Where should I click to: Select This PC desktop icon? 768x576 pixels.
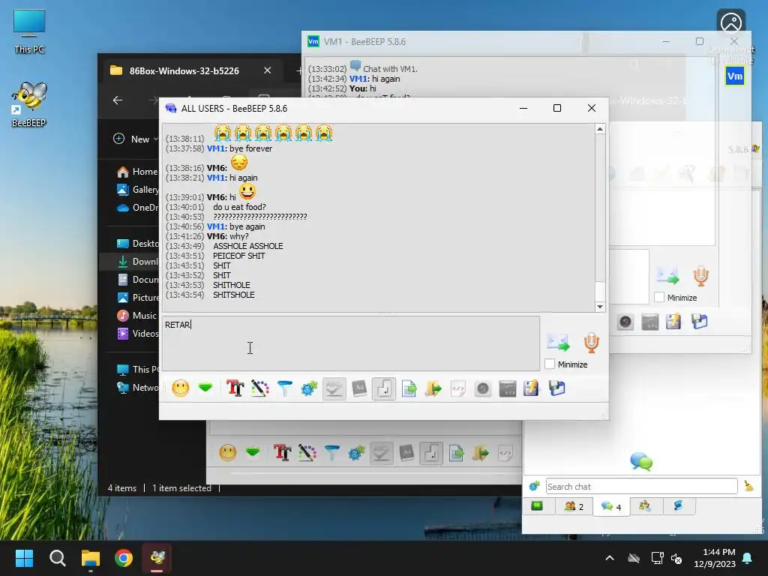point(29,31)
